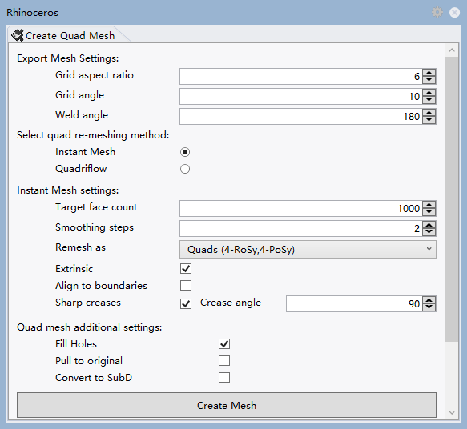Uncheck the Sharp creases option
Screen dimensions: 467x429
pos(186,304)
